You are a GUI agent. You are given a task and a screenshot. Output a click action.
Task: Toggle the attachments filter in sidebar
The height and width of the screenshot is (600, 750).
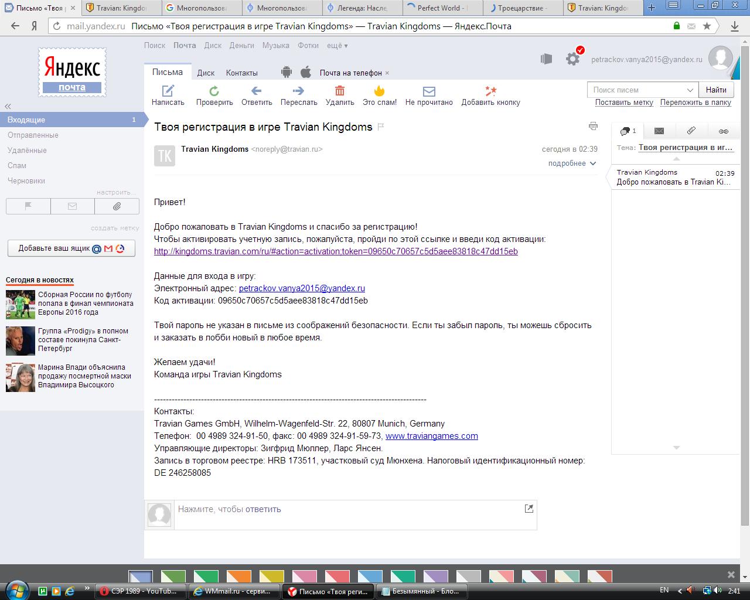117,206
